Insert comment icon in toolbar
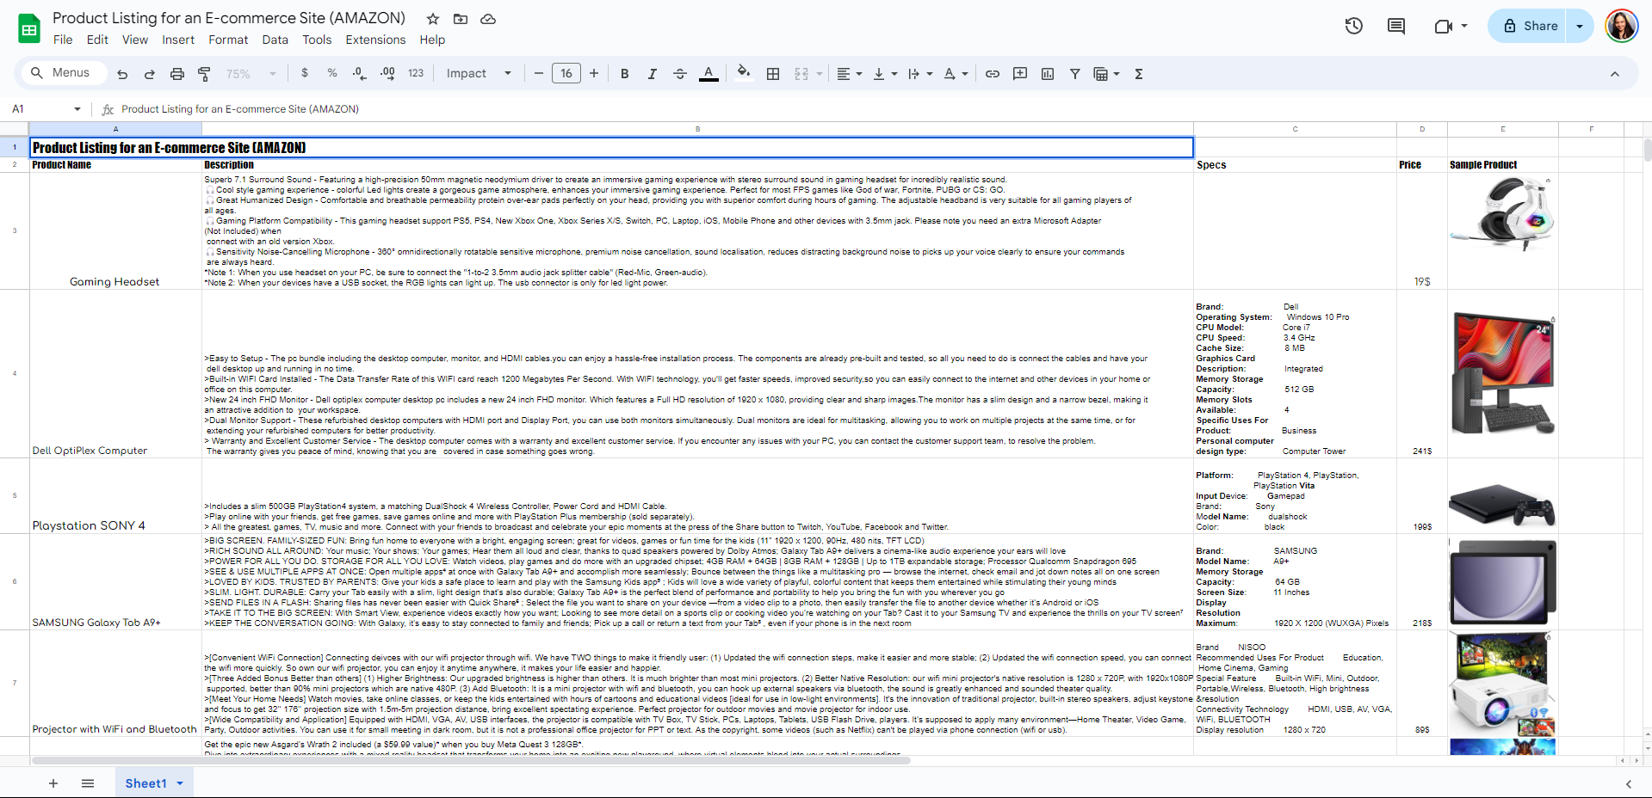This screenshot has width=1652, height=798. tap(1020, 74)
